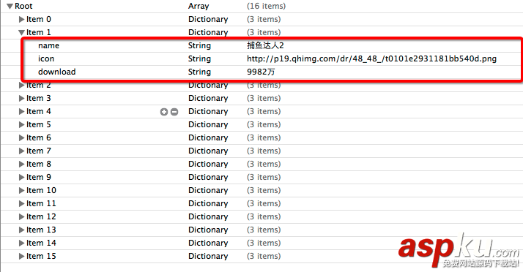Image resolution: width=523 pixels, height=272 pixels.
Task: Click the icon URL value p19.qhimg.com
Action: tap(371, 59)
